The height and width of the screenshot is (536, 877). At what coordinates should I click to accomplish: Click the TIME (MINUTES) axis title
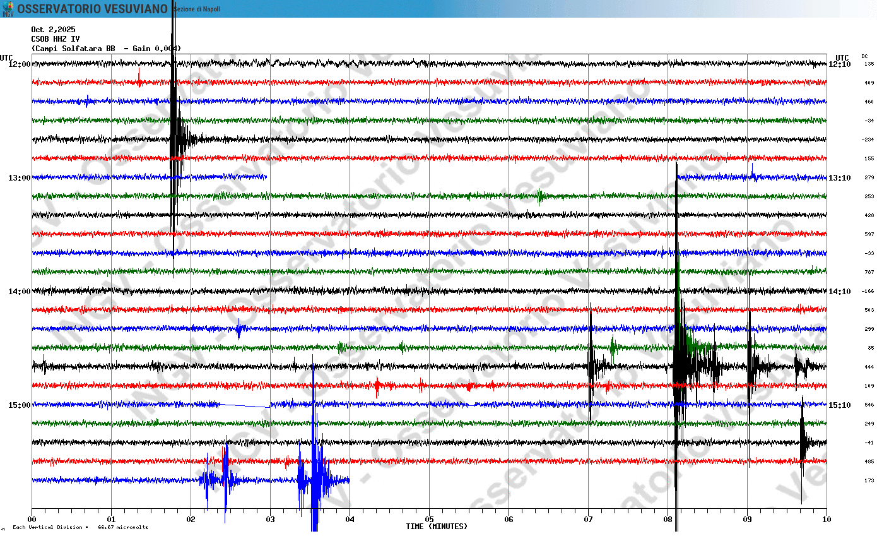[437, 527]
